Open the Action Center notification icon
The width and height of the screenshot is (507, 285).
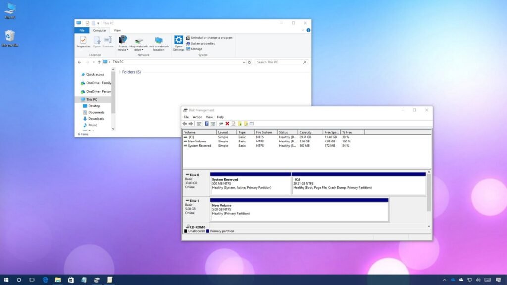tap(498, 280)
